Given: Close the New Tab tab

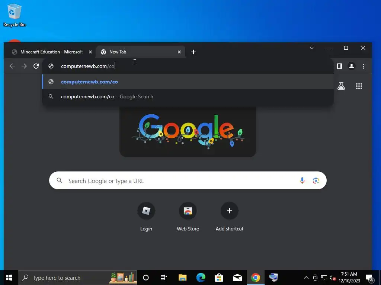Looking at the screenshot, I should point(179,52).
